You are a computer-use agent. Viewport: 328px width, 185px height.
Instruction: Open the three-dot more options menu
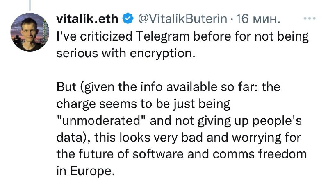(x=310, y=18)
